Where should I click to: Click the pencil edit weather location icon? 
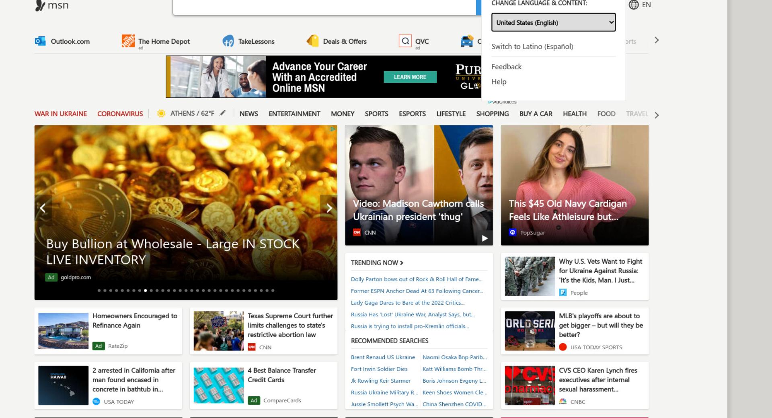pos(222,113)
